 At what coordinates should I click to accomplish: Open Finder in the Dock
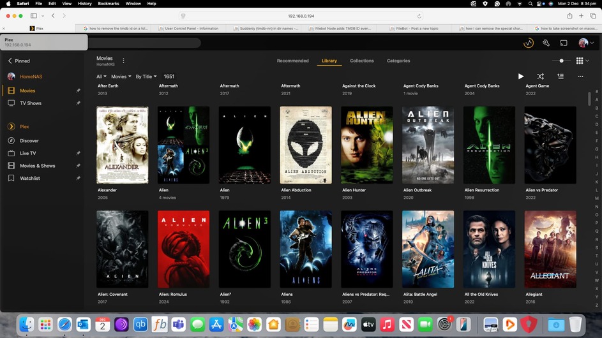pyautogui.click(x=26, y=325)
